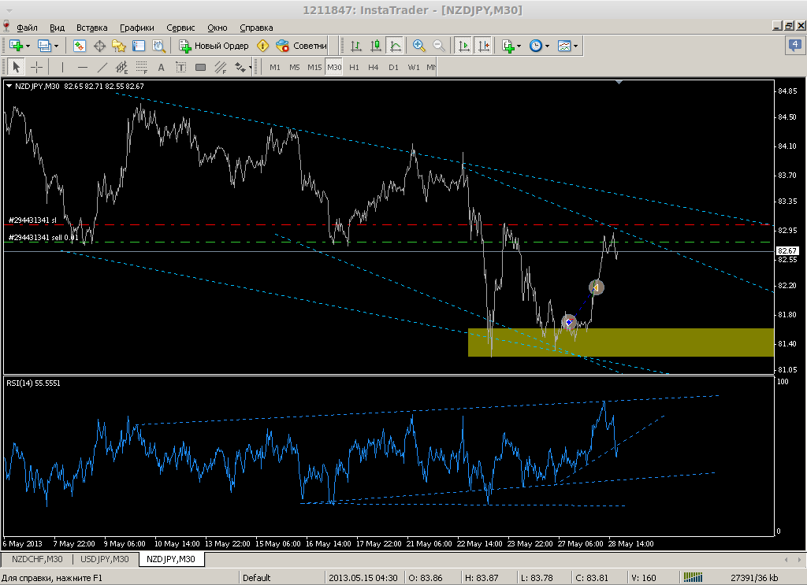The width and height of the screenshot is (807, 585).
Task: Select the Horizontal Line tool
Action: pyautogui.click(x=82, y=67)
